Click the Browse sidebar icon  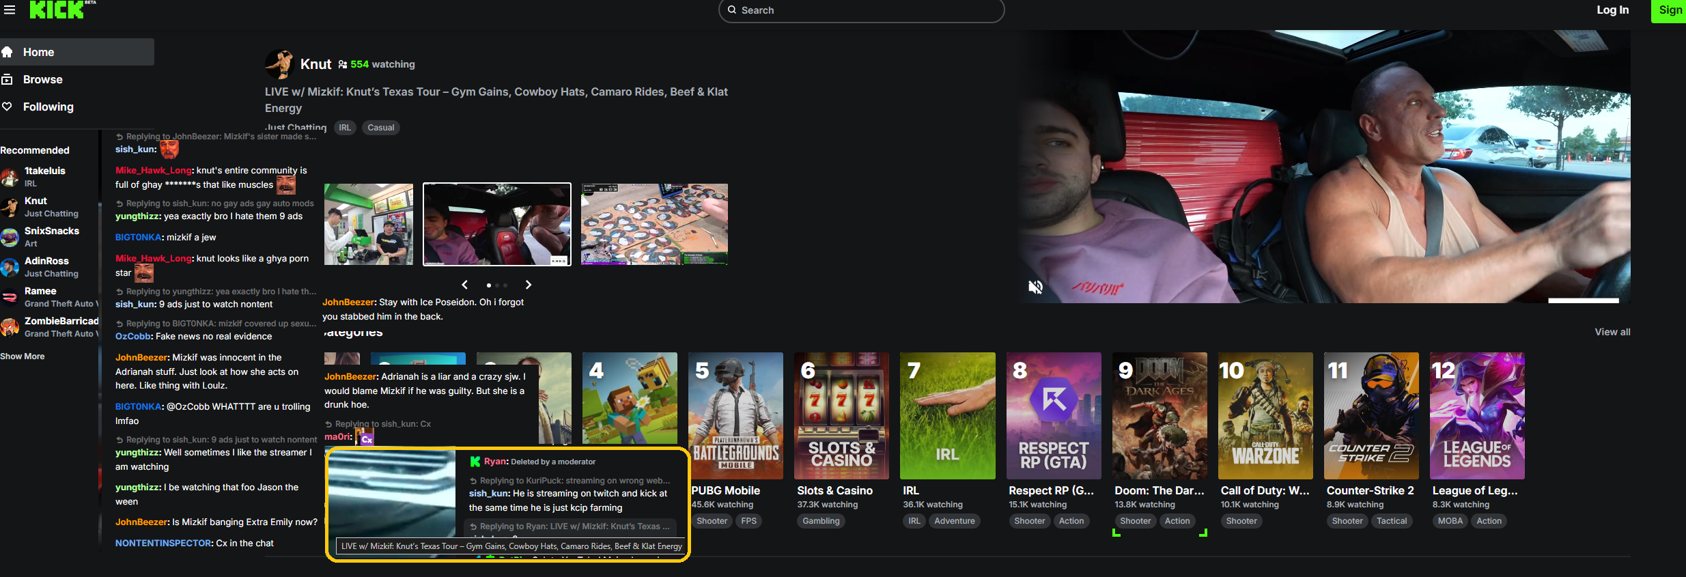[8, 79]
